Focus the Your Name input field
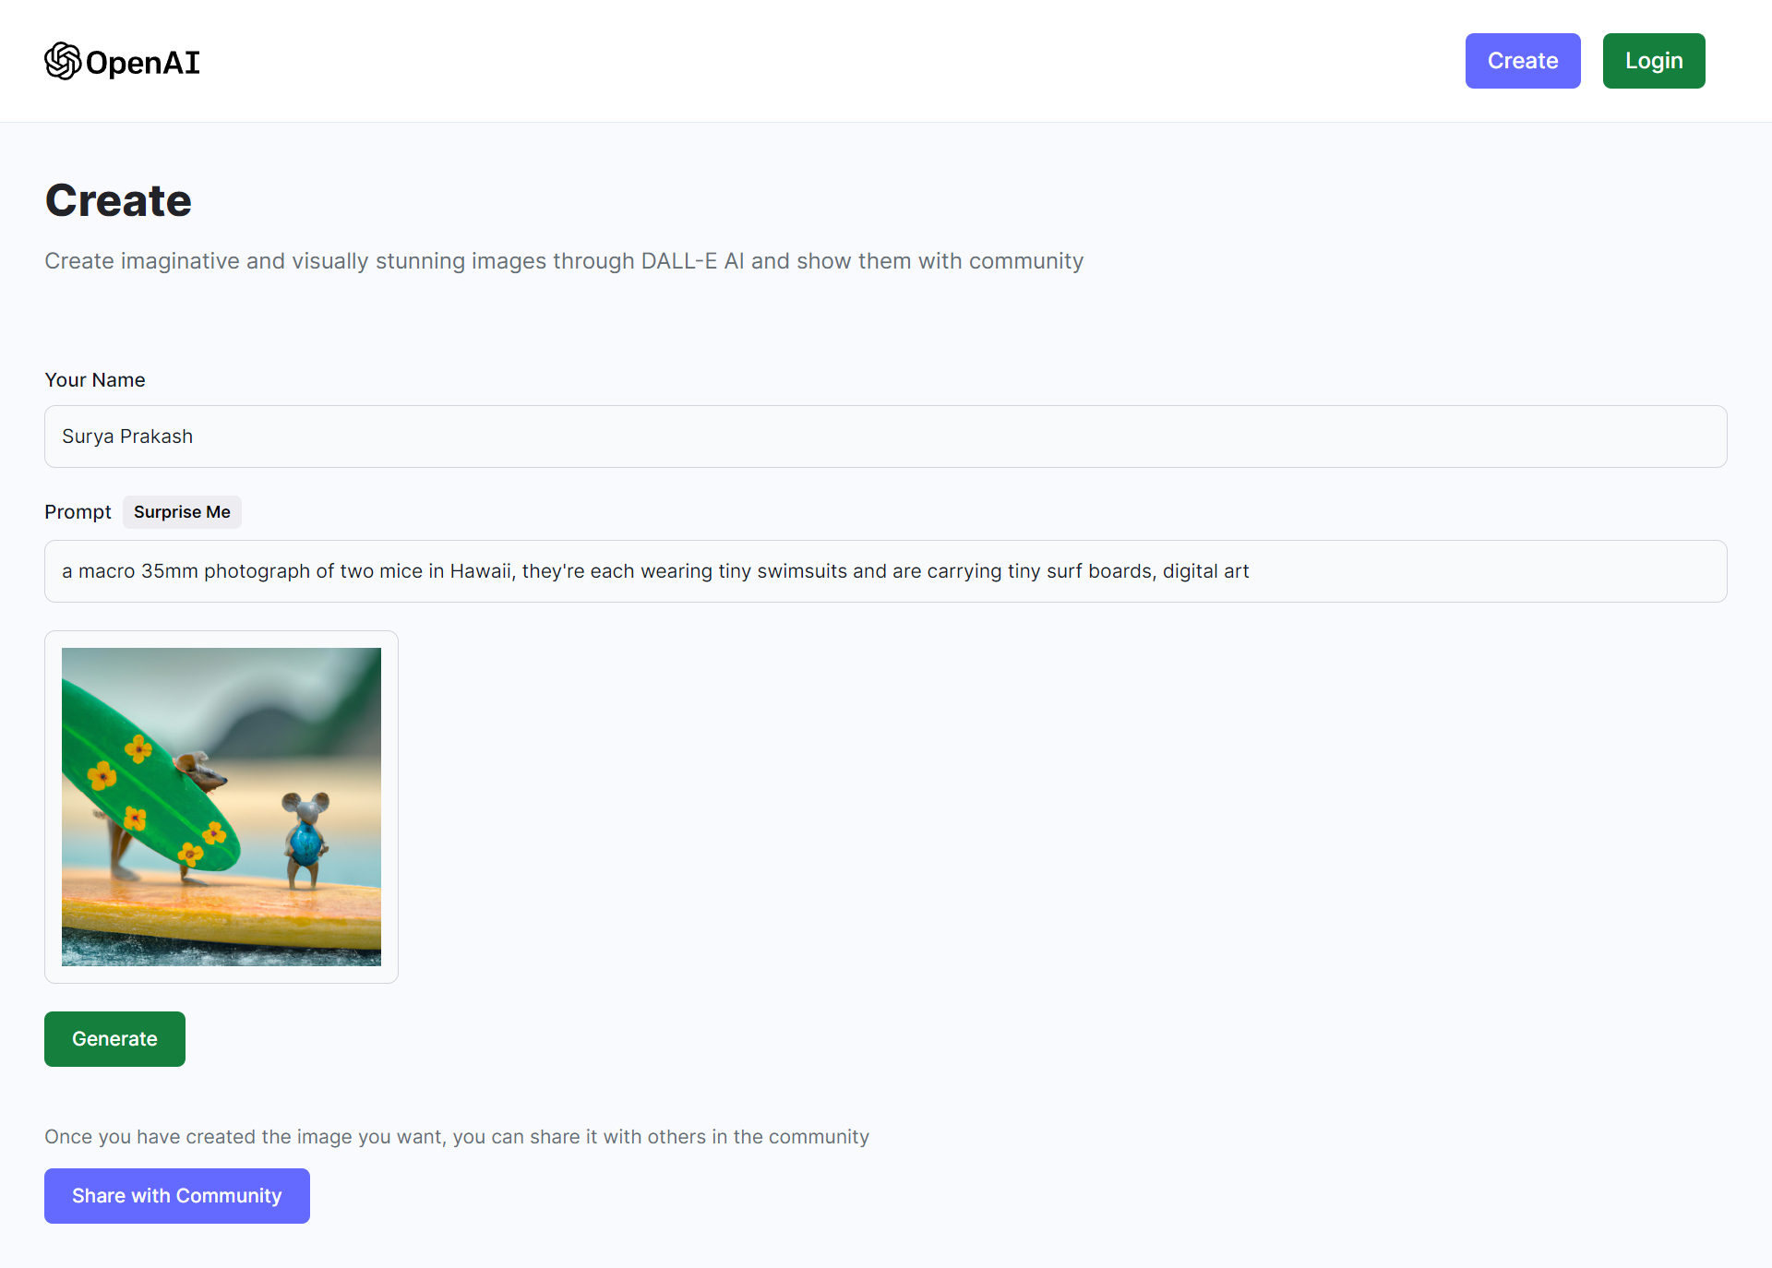Screen dimensions: 1772x1268 (x=886, y=437)
